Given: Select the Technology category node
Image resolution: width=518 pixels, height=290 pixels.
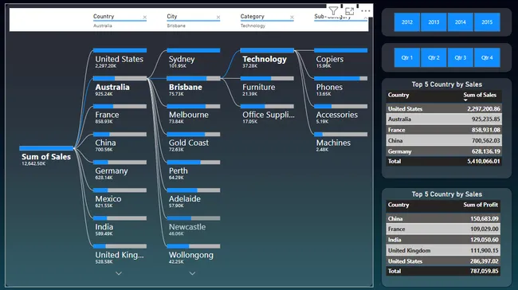Looking at the screenshot, I should coord(267,58).
